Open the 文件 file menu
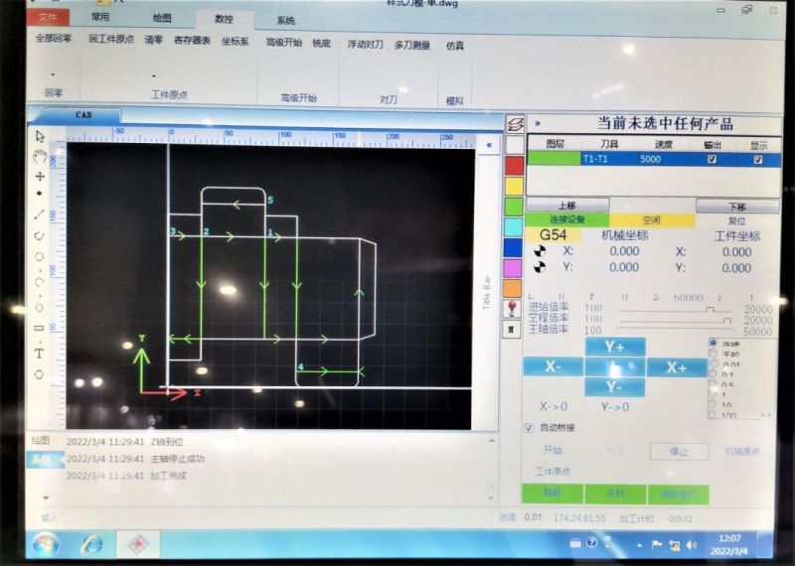The width and height of the screenshot is (795, 566). click(x=48, y=17)
